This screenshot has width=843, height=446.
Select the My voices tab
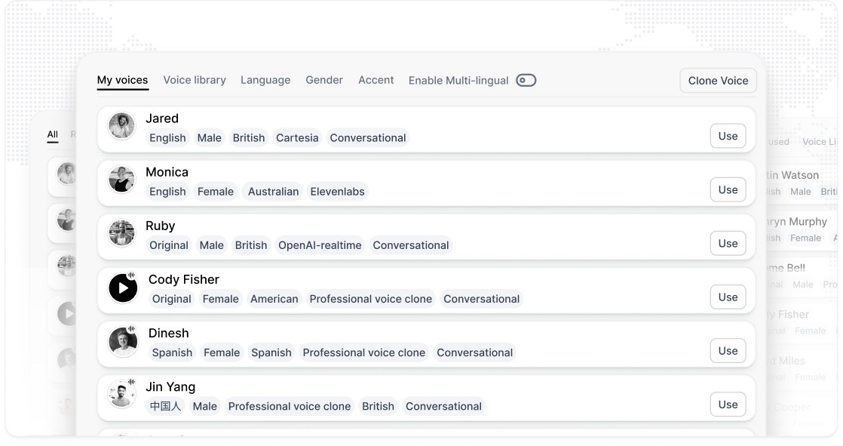[x=123, y=80]
